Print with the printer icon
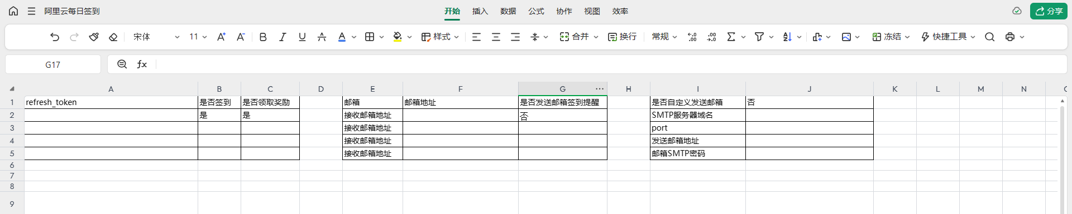1072x214 pixels. (x=1010, y=37)
